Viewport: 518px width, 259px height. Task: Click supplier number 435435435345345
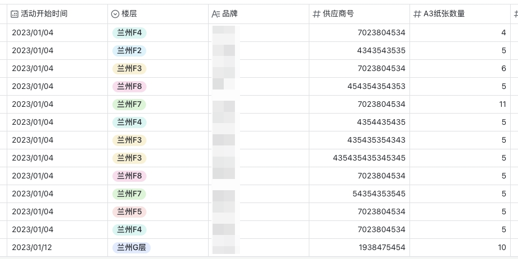point(369,158)
